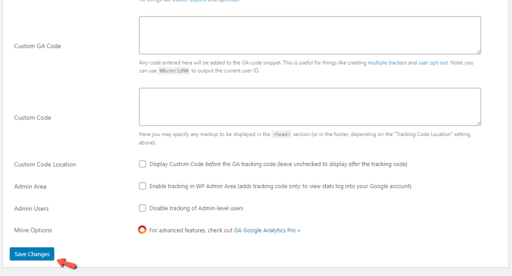Open the user opt-out link
The height and width of the screenshot is (276, 512).
click(x=433, y=62)
